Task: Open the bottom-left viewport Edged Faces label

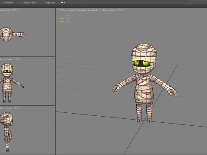Action: pos(6,108)
